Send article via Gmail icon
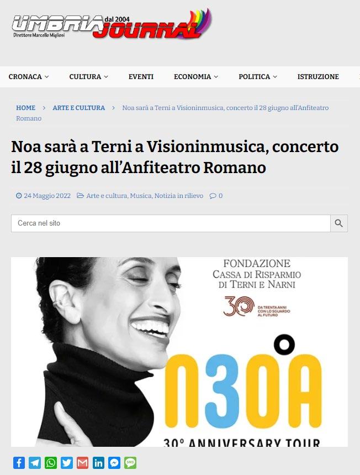The image size is (360, 475). 83,463
